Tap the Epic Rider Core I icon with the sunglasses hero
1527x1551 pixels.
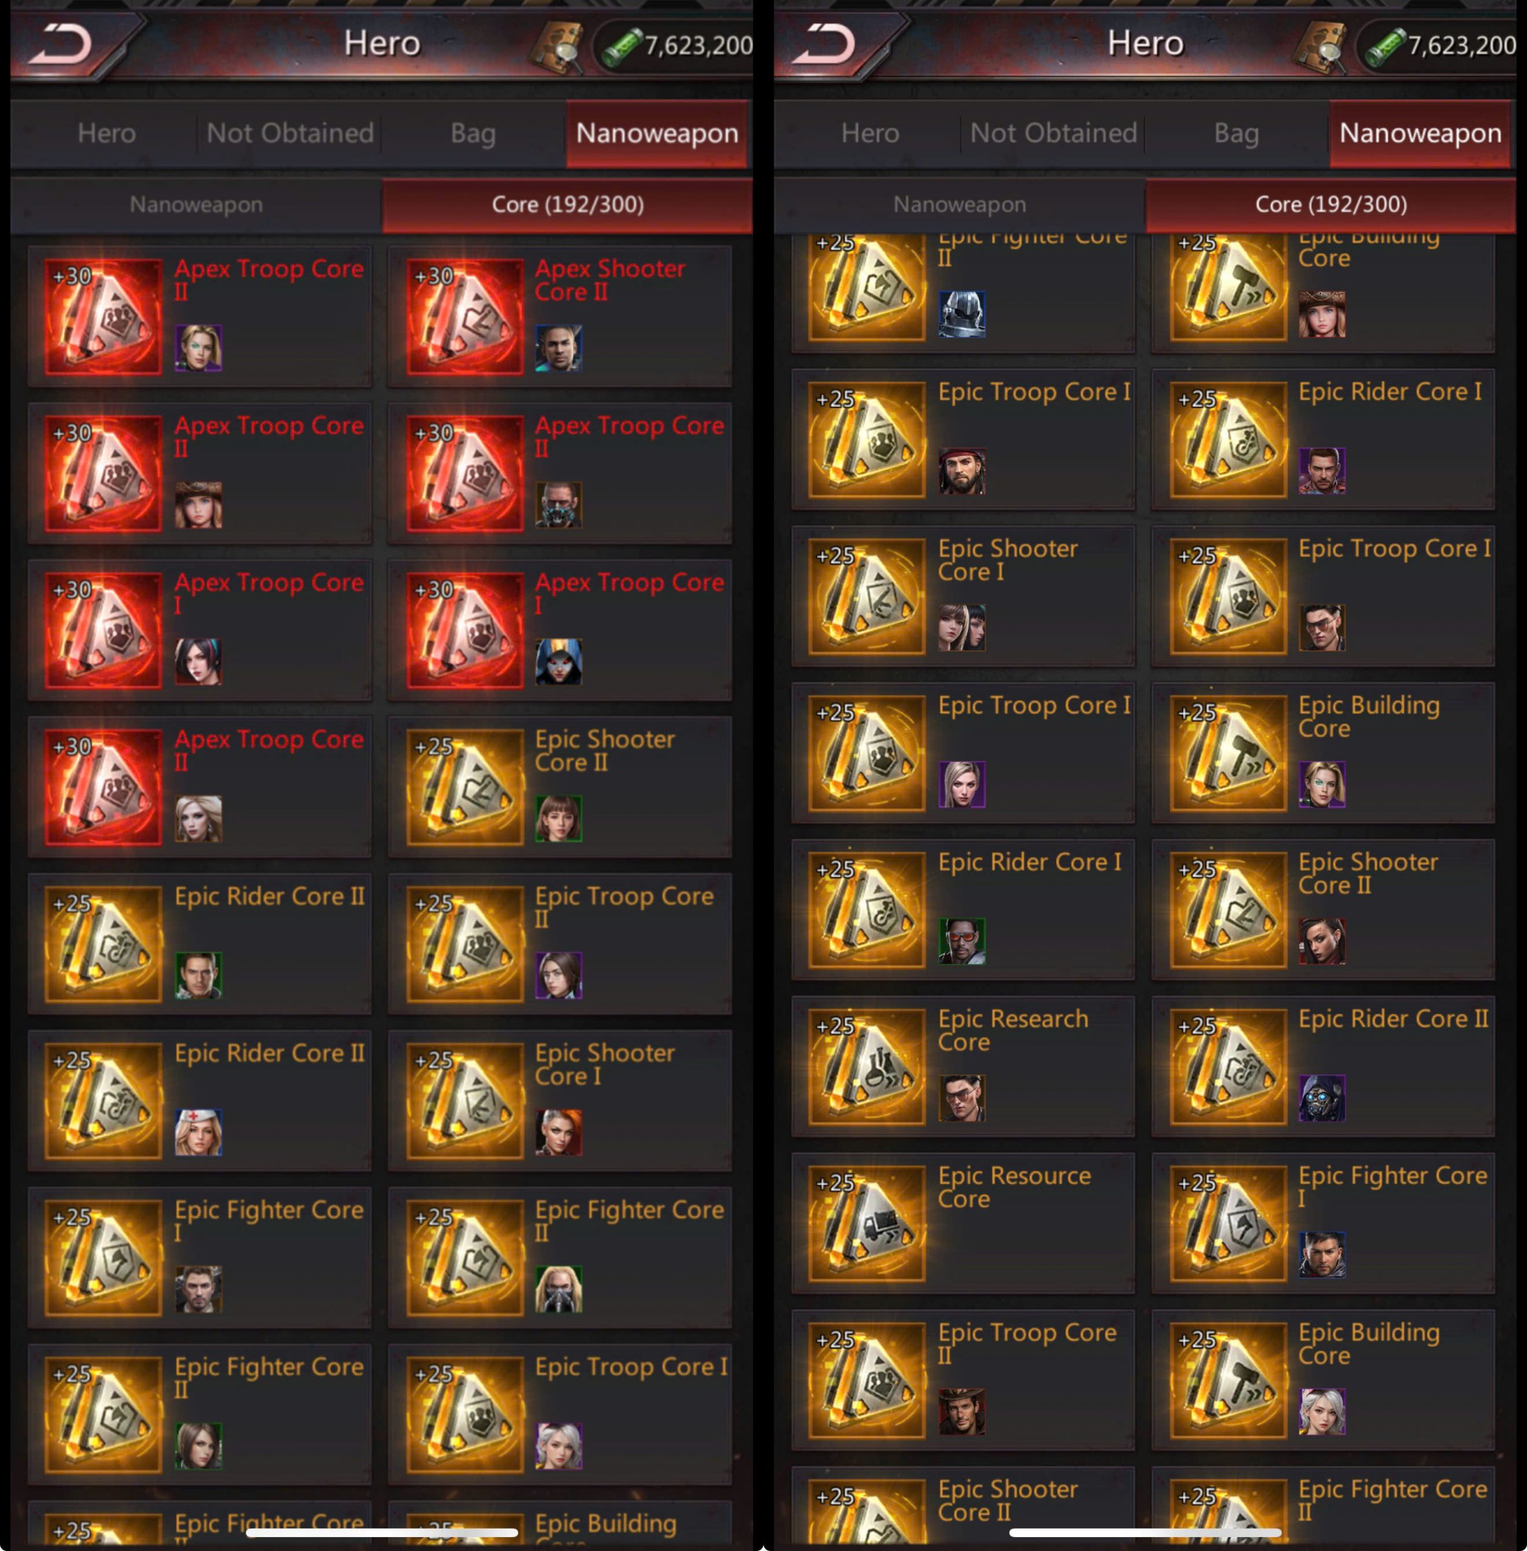pyautogui.click(x=867, y=909)
